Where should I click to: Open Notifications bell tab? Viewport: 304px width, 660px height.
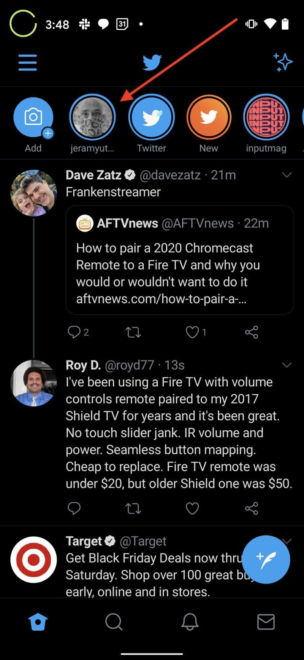[190, 622]
